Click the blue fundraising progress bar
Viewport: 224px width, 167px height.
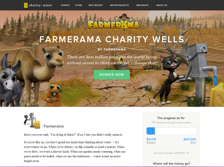[x=171, y=131]
